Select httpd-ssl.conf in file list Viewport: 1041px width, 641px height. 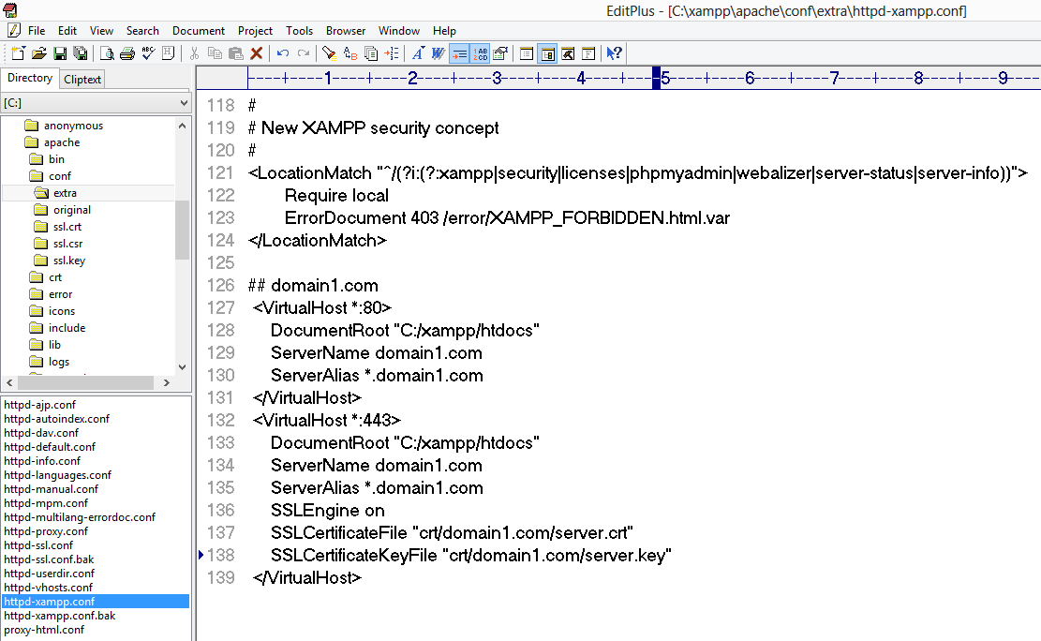coord(38,545)
